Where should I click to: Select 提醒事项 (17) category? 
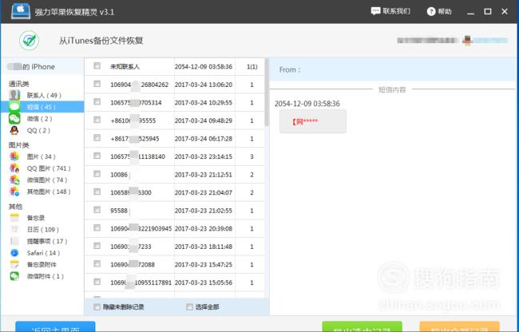47,241
